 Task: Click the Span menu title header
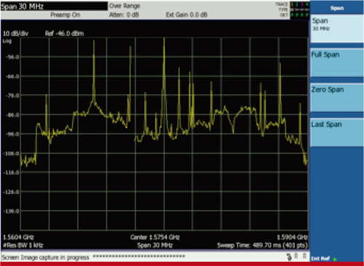click(x=337, y=8)
